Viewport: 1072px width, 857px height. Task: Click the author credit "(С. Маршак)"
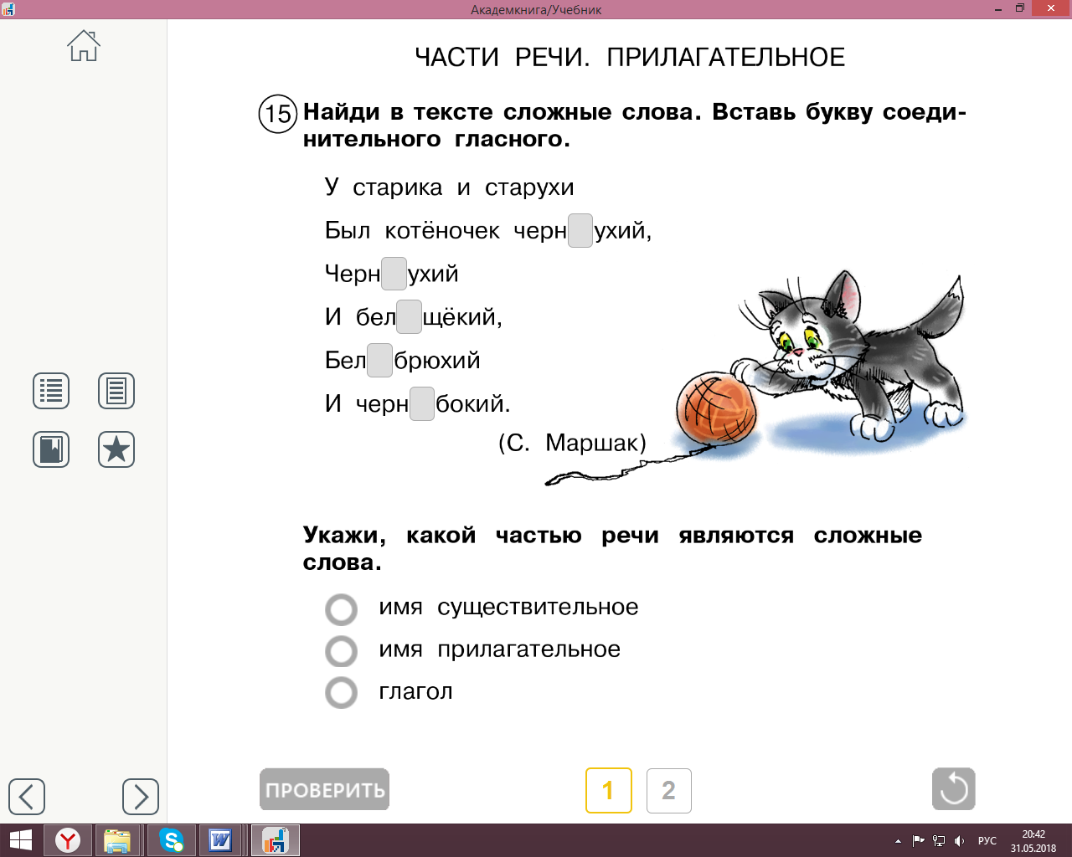pyautogui.click(x=572, y=443)
